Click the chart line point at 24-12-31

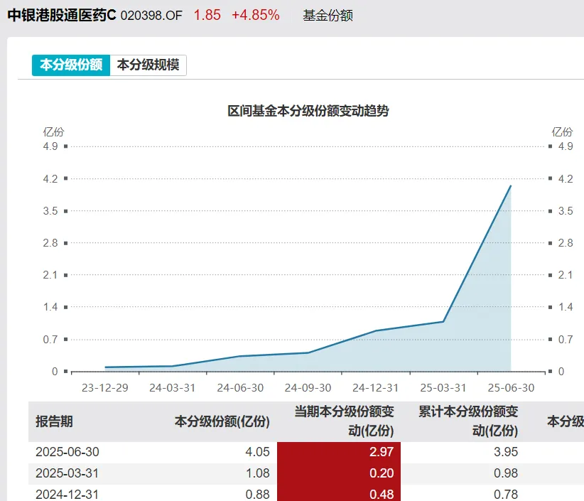pyautogui.click(x=376, y=330)
